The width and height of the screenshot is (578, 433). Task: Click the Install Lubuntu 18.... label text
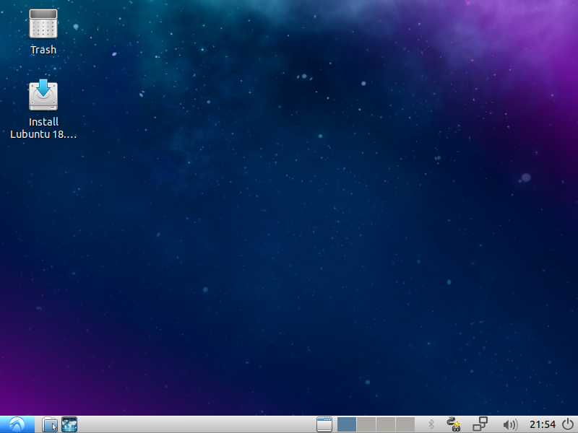(x=43, y=128)
